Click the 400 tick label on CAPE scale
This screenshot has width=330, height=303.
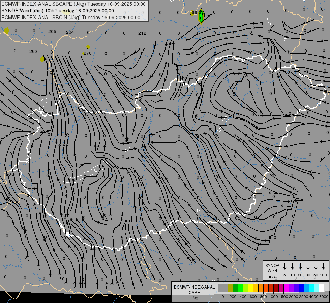243,297
